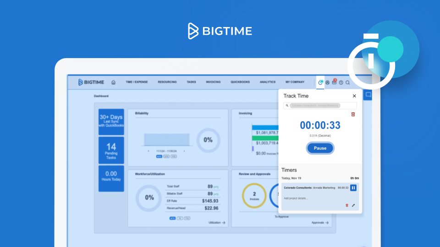This screenshot has width=440, height=247.
Task: Go to next Billability date range
Action: [x=184, y=151]
